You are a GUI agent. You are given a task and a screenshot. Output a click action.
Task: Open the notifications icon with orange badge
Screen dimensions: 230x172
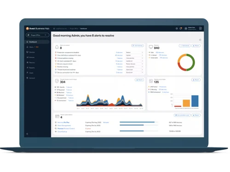(x=181, y=28)
